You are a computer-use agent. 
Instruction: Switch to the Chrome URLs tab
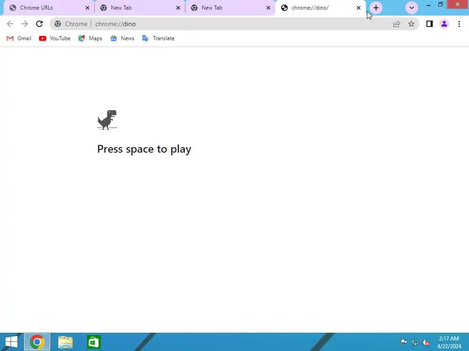(49, 8)
